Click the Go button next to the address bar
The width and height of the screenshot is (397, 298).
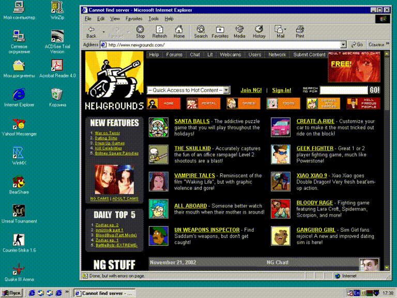click(x=357, y=44)
